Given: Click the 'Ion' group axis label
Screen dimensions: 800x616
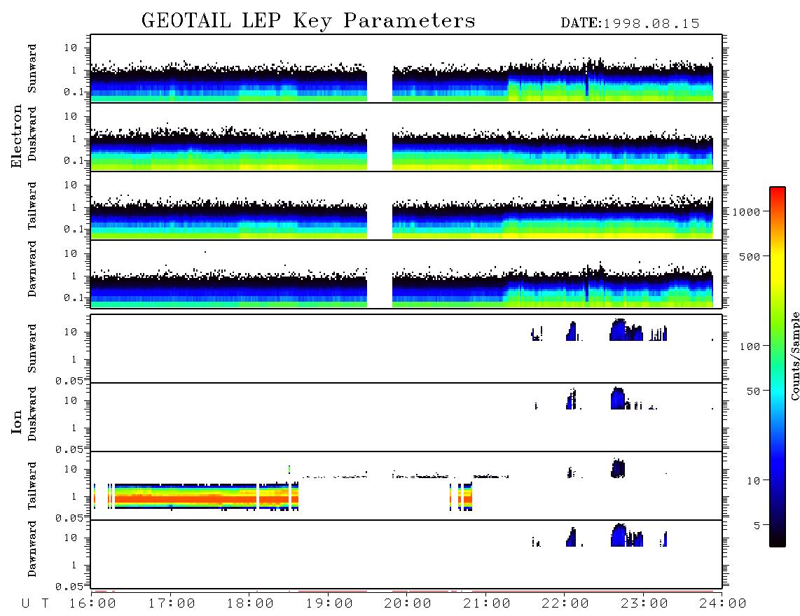Looking at the screenshot, I should point(16,421).
